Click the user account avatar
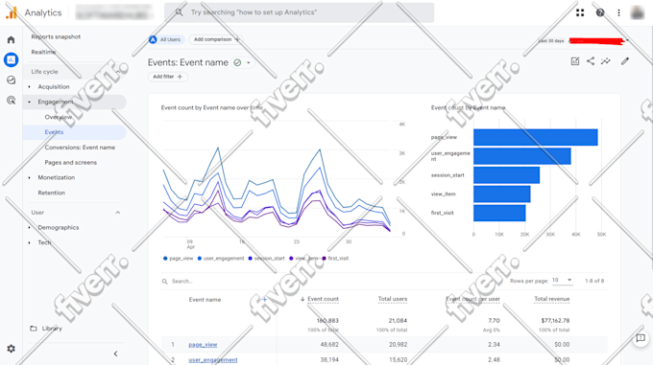This screenshot has width=653, height=365. tap(638, 12)
